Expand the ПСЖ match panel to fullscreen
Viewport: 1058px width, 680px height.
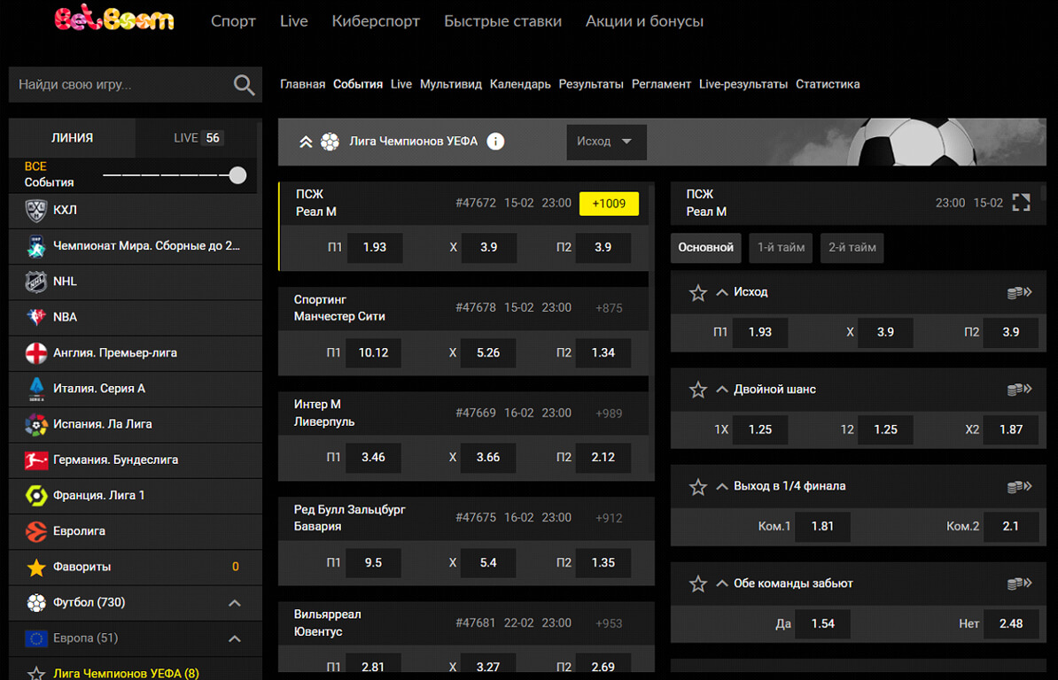(1021, 203)
